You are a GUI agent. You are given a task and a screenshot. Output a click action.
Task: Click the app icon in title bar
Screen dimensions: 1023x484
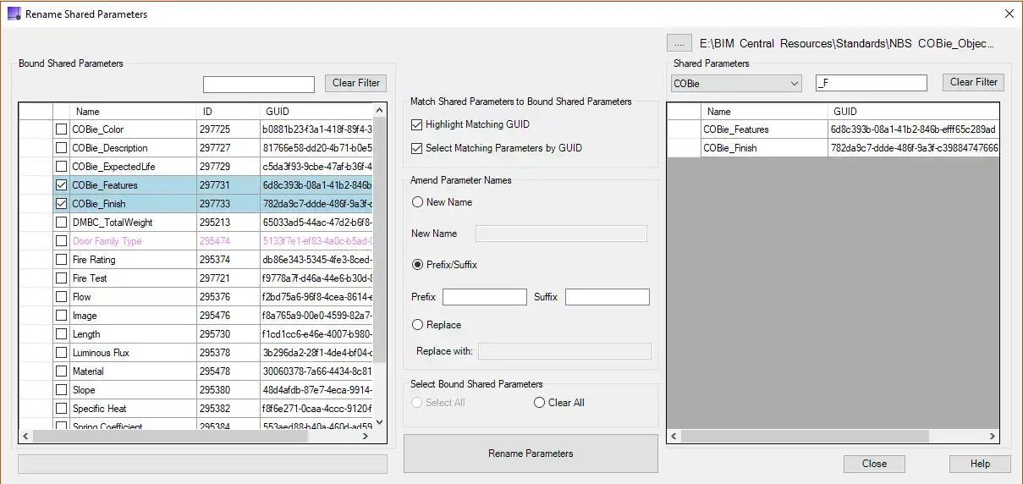[14, 14]
